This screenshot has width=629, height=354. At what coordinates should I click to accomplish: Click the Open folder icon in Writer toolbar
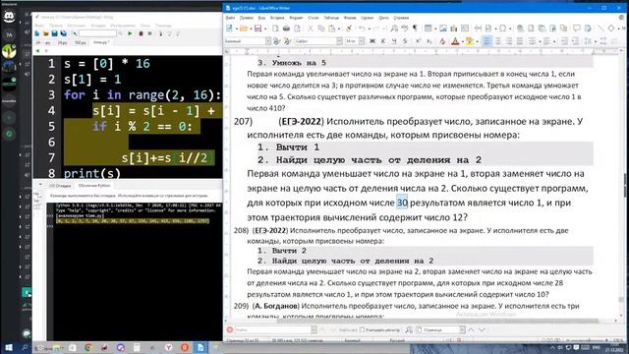click(x=243, y=29)
